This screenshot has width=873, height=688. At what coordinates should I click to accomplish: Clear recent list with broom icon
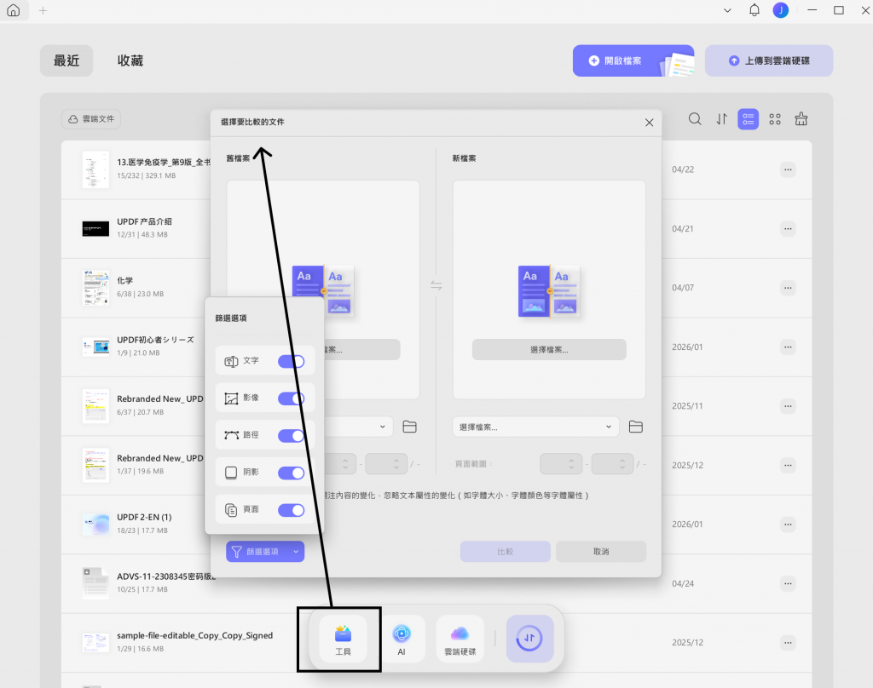[x=801, y=119]
